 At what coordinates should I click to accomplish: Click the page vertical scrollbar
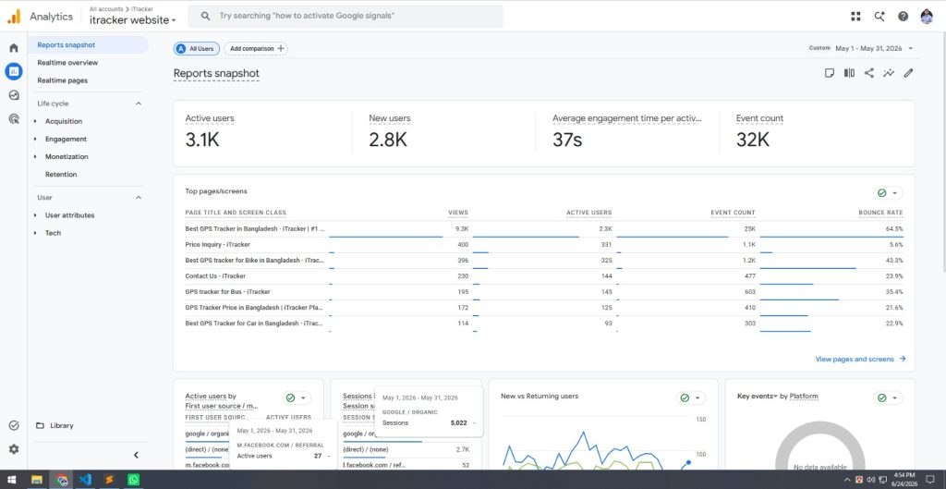(942, 151)
